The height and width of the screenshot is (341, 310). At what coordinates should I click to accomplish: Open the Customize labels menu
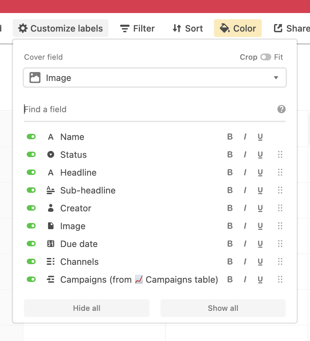[61, 28]
